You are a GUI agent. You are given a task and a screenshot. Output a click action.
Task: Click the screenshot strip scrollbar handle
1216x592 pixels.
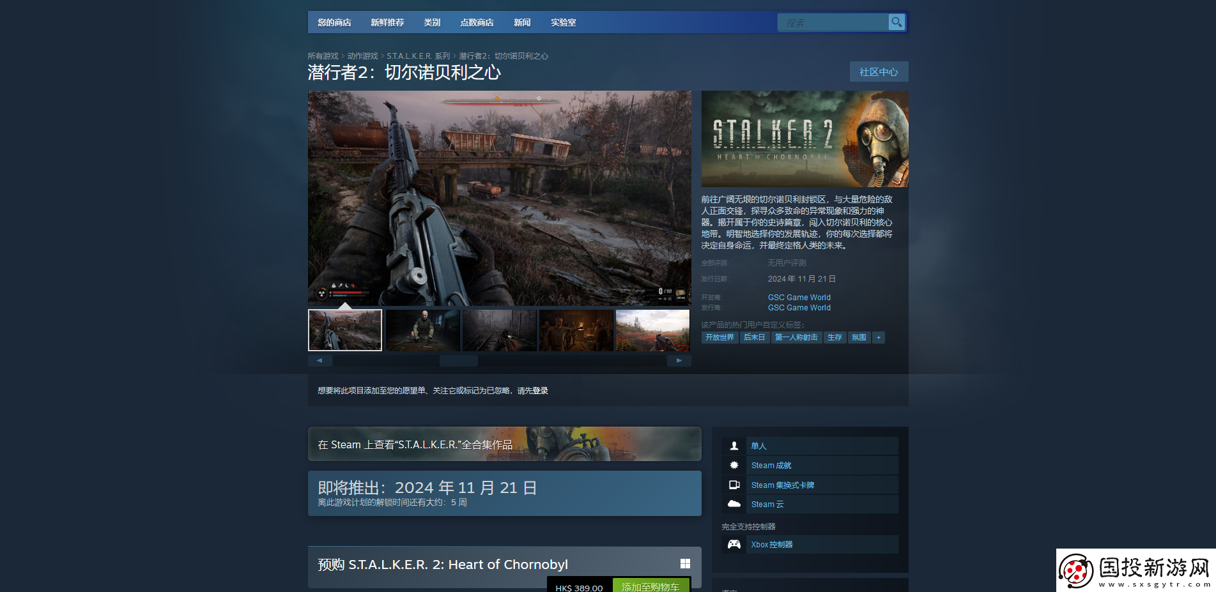[458, 361]
